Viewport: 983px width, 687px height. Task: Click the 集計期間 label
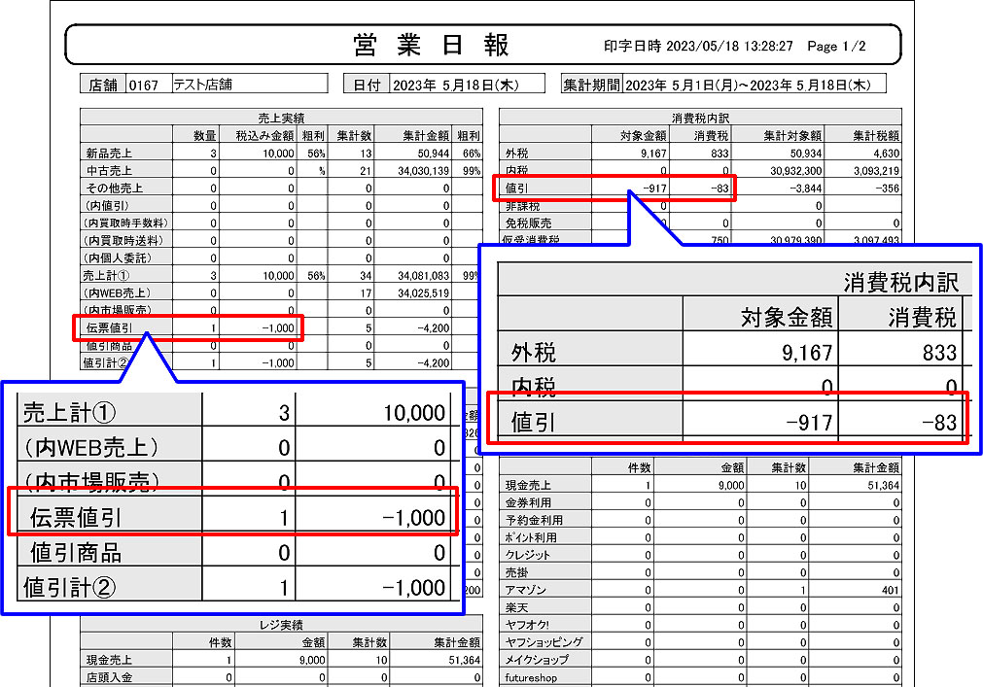[x=591, y=85]
